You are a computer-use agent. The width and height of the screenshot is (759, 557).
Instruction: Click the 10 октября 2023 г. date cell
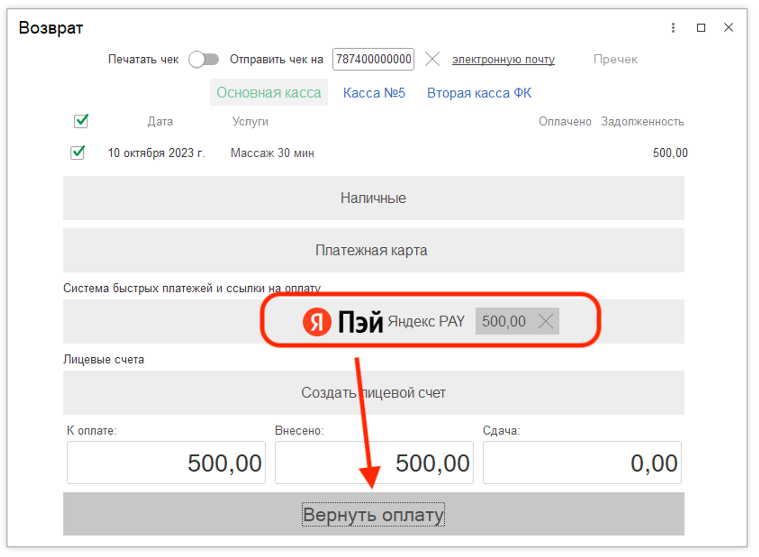(x=156, y=153)
